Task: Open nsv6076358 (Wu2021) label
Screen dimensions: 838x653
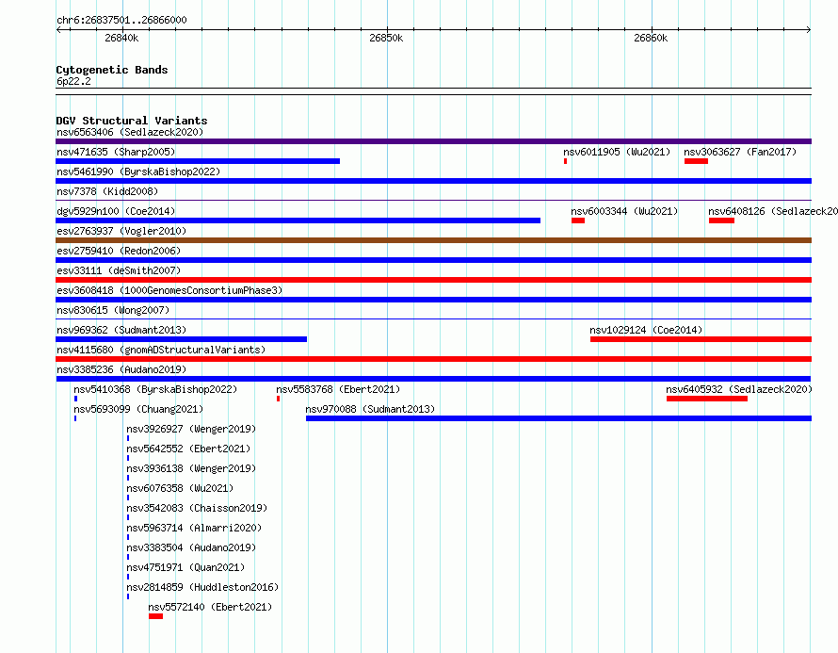Action: point(180,488)
